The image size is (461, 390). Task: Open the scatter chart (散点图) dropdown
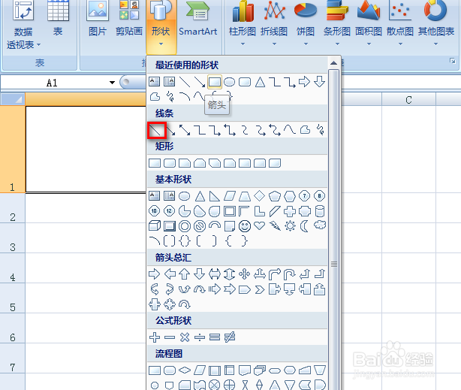(400, 25)
